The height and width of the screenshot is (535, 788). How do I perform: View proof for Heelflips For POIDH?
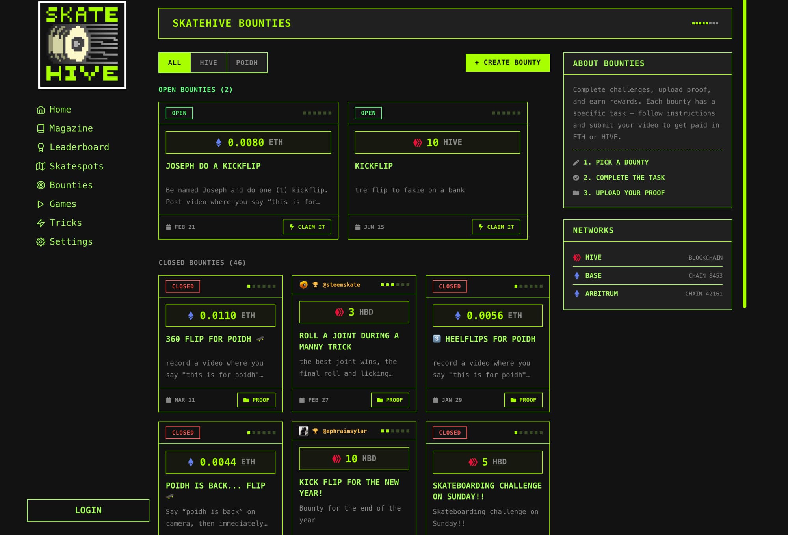[523, 400]
